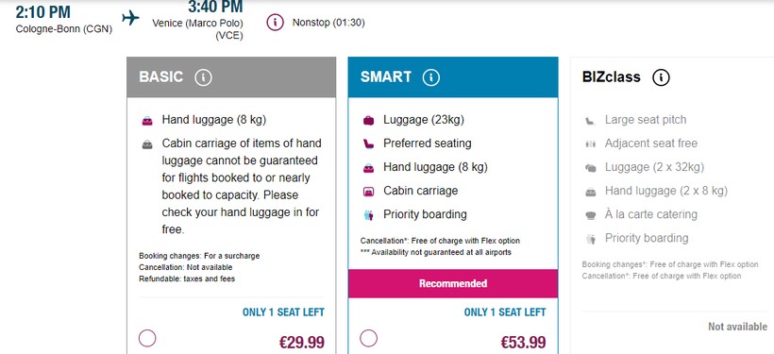Click the À la carte catering icon
This screenshot has width=774, height=354.
[590, 215]
